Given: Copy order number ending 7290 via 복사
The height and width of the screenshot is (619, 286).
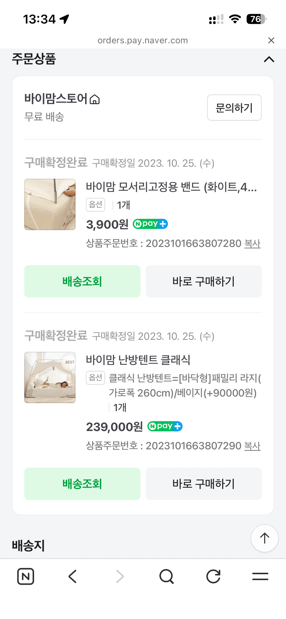Looking at the screenshot, I should pos(252,446).
